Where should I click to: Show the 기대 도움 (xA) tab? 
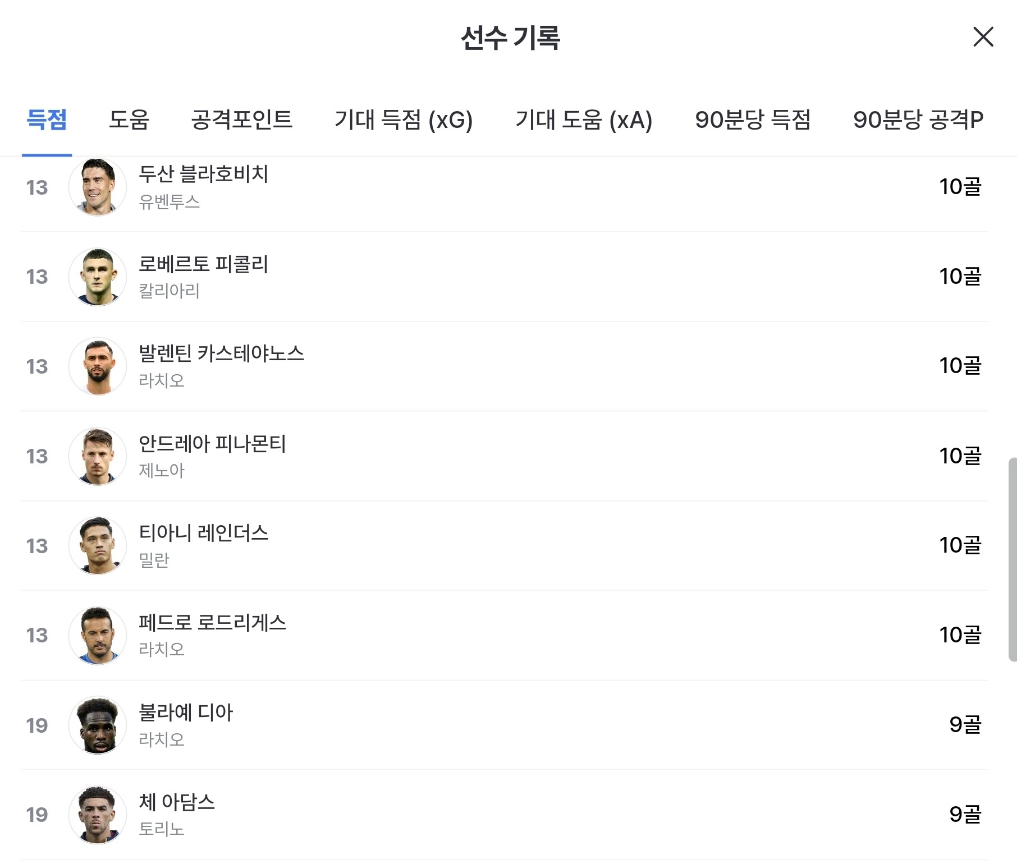coord(583,120)
